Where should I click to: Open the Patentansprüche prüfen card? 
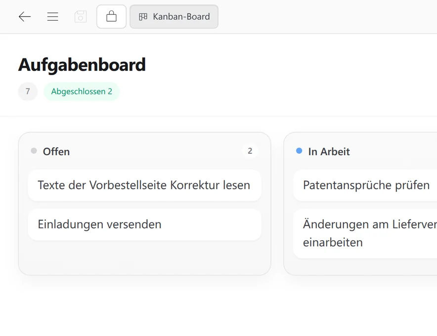(x=365, y=185)
